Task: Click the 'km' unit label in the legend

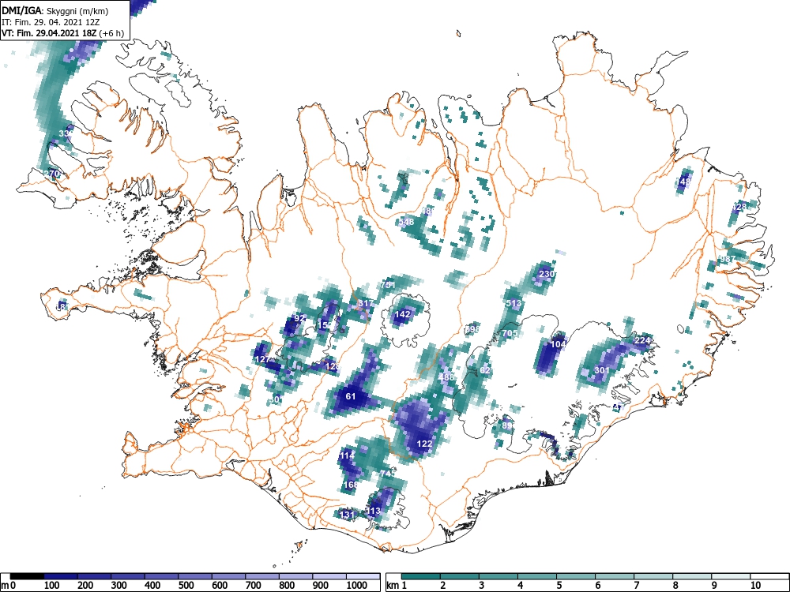Action: pyautogui.click(x=393, y=586)
